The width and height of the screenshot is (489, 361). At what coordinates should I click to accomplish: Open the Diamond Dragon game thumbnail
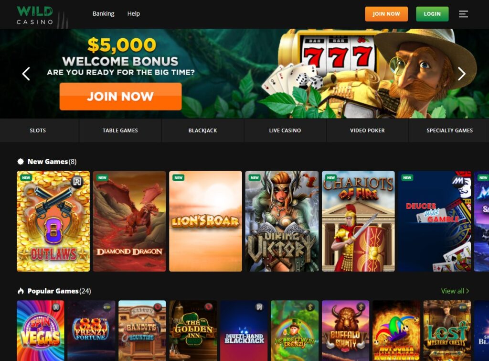click(x=129, y=221)
